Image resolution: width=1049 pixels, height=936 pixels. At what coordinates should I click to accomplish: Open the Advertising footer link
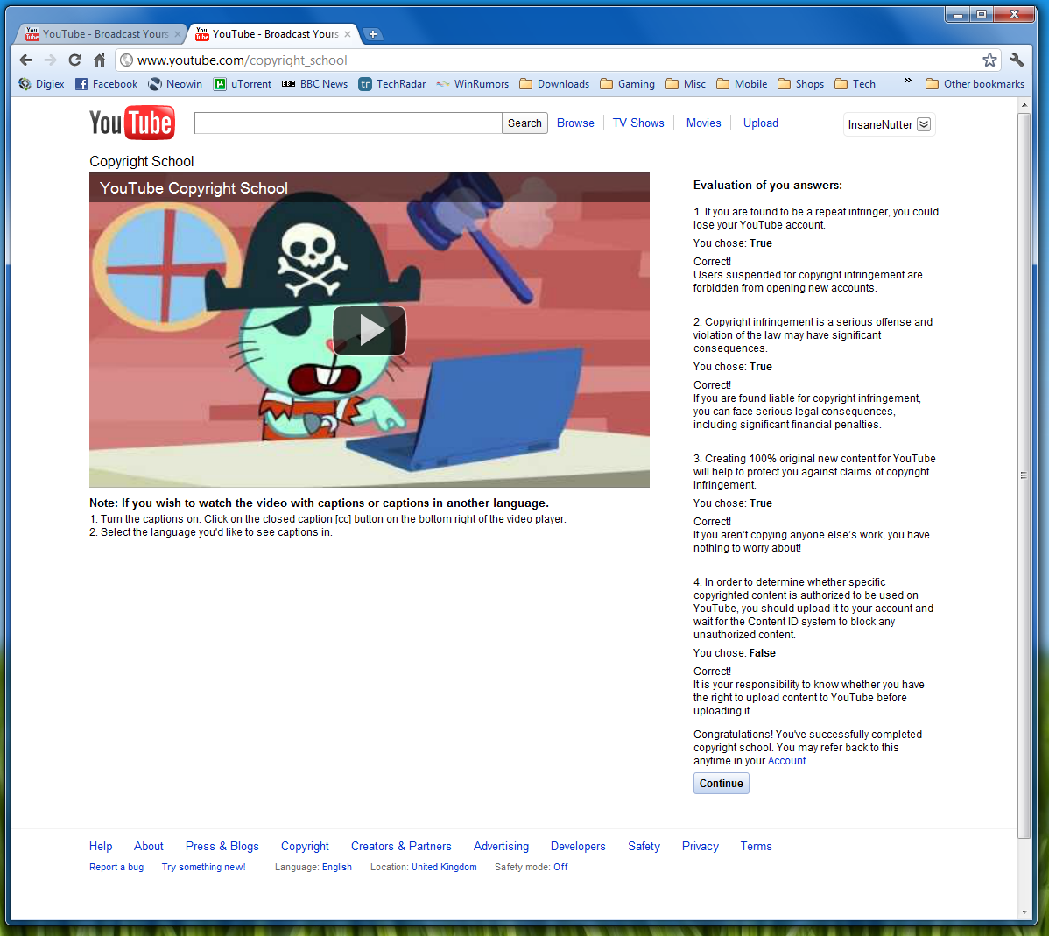tap(501, 847)
